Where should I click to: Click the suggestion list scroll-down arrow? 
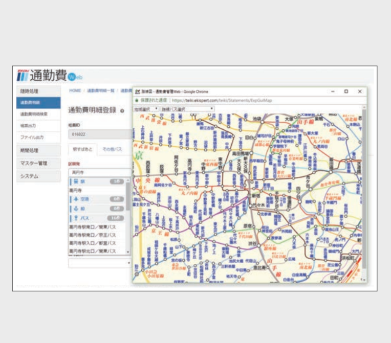coord(128,252)
